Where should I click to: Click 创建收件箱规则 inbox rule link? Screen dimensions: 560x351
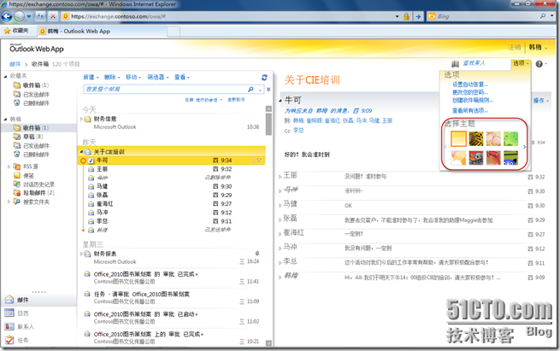(x=473, y=100)
